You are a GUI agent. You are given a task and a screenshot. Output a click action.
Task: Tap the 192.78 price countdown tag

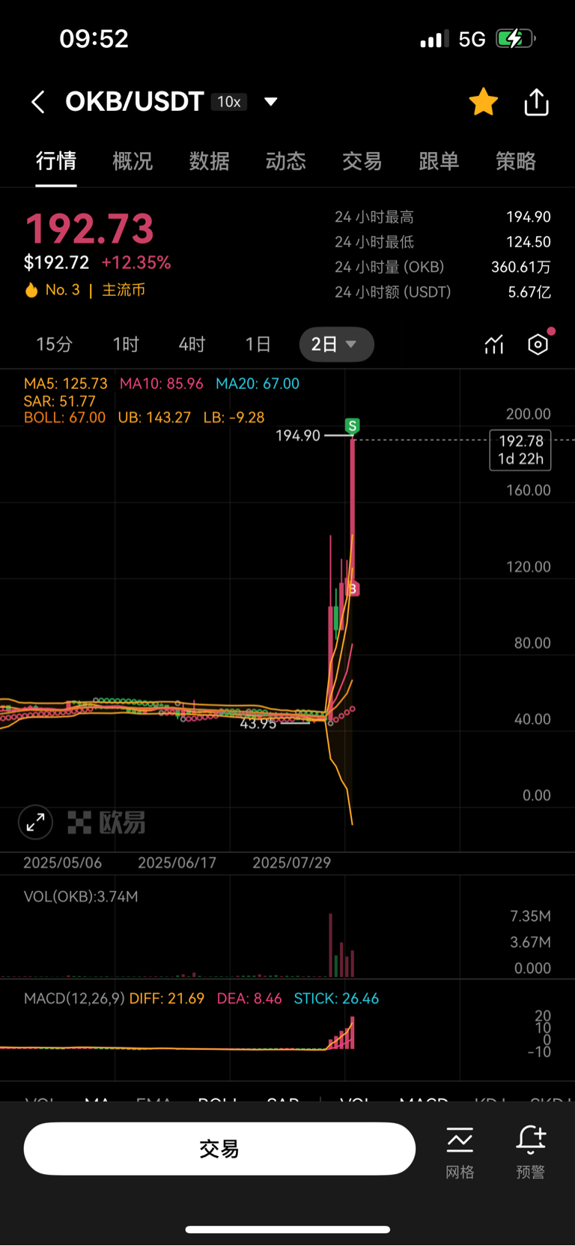520,450
